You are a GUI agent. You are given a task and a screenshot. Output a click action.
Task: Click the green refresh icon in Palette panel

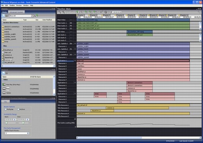click(x=37, y=16)
